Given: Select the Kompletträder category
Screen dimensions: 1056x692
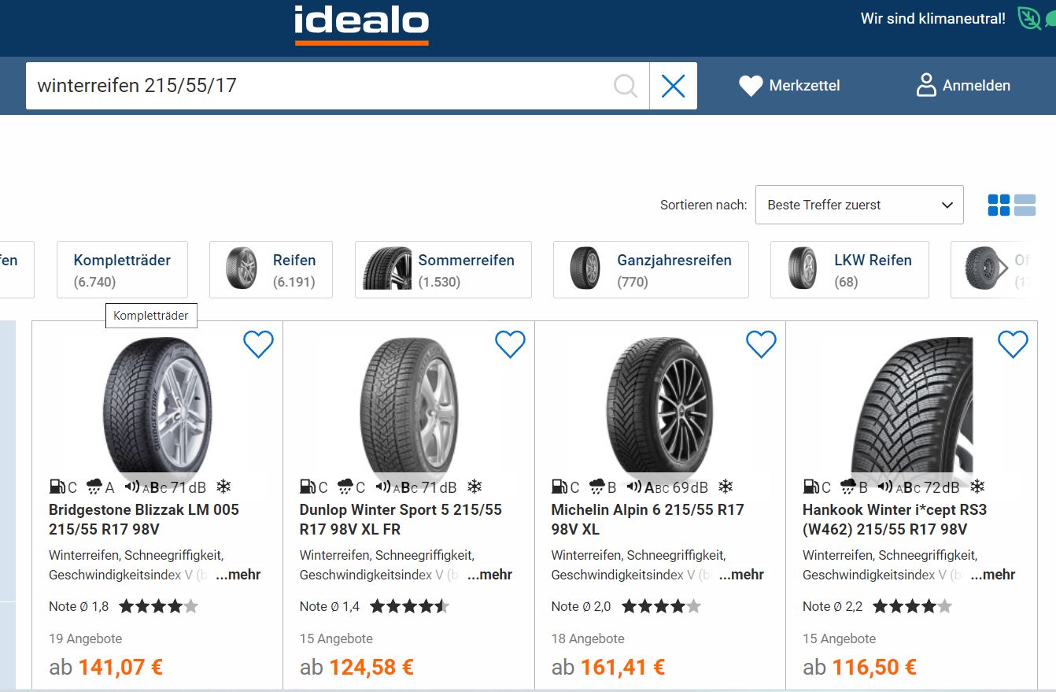Looking at the screenshot, I should pyautogui.click(x=122, y=269).
